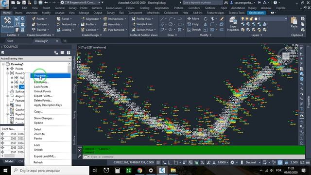Select the Move tool
This screenshot has width=311, height=175.
tap(193, 18)
